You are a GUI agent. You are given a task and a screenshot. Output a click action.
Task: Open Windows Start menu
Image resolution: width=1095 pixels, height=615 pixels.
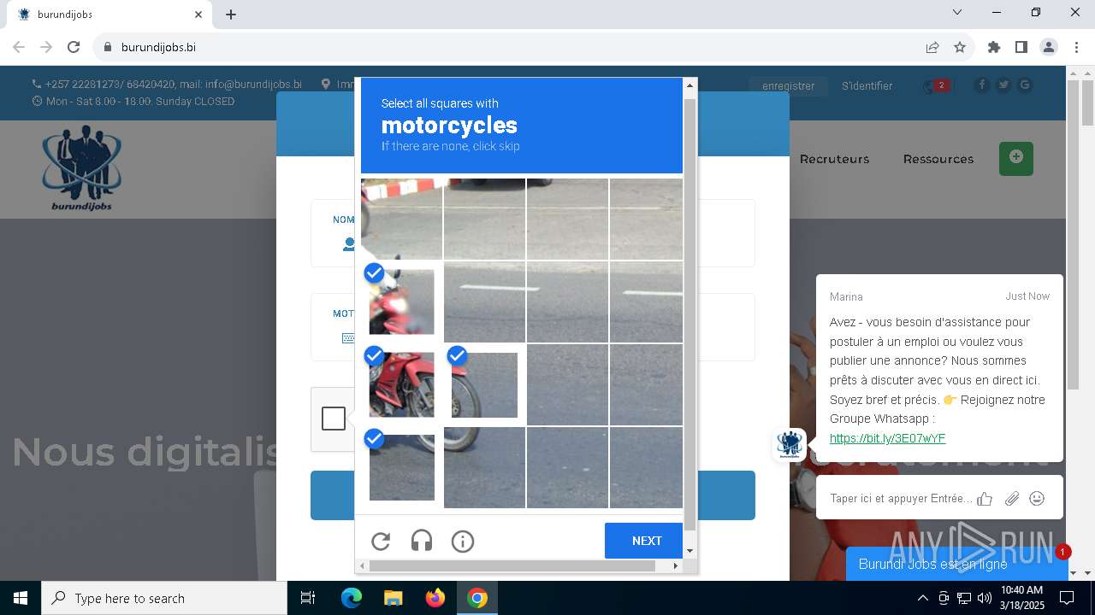[21, 598]
